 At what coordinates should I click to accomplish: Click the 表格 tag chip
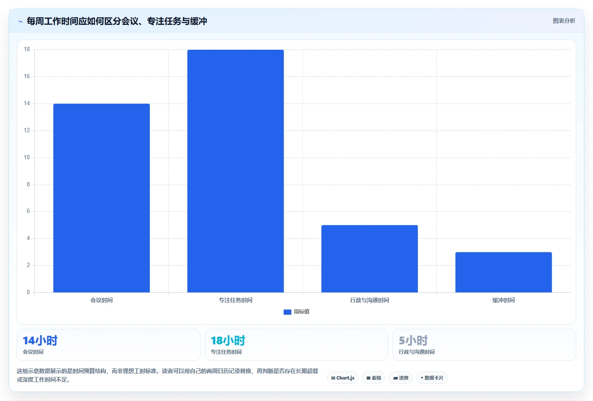point(374,378)
